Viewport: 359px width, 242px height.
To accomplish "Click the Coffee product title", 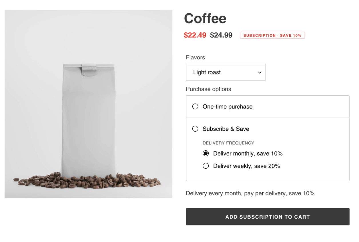I will click(x=205, y=19).
